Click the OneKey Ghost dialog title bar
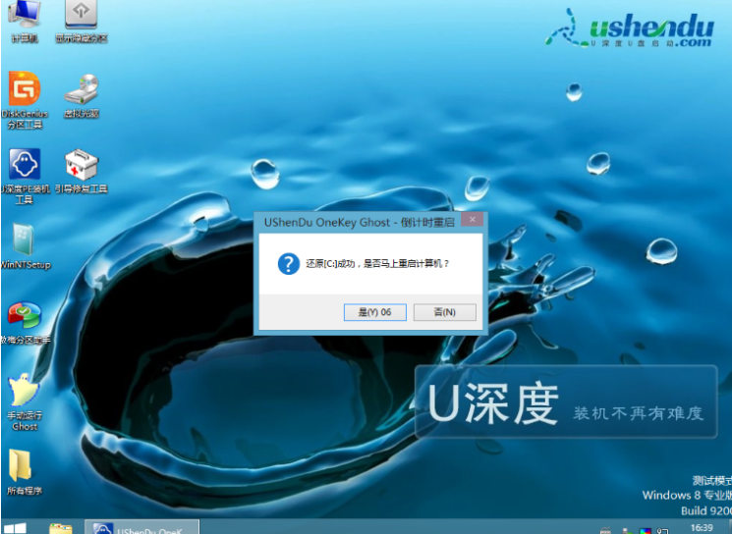 pos(354,223)
